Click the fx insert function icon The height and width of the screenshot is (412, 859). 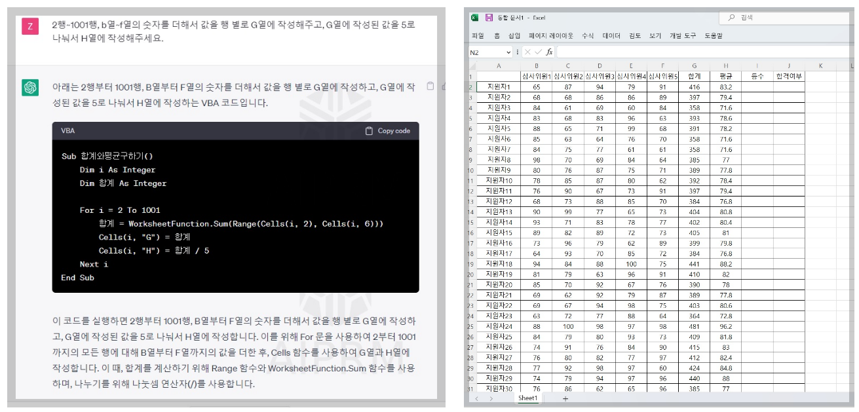click(549, 52)
